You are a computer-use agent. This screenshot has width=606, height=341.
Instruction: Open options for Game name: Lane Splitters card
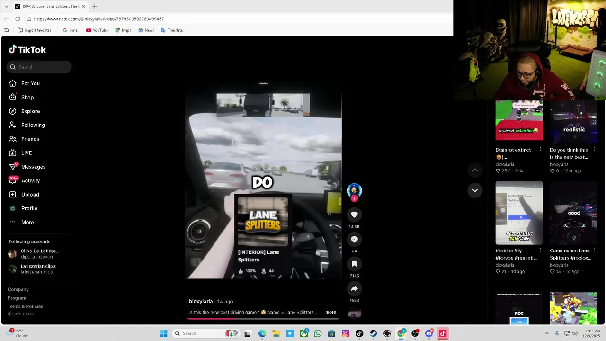pos(595,251)
